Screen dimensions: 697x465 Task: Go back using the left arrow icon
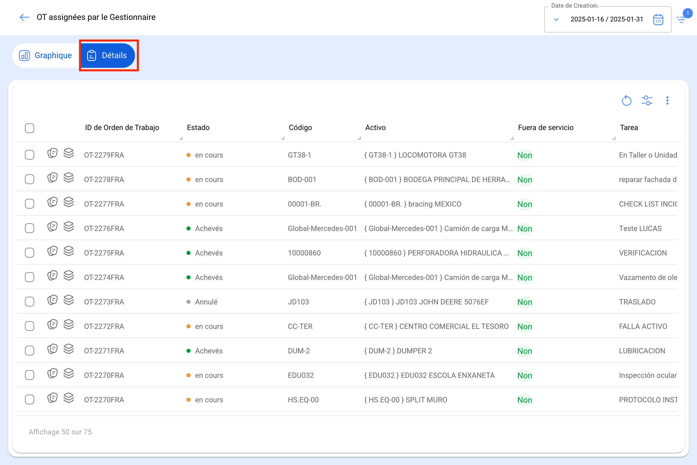click(24, 17)
